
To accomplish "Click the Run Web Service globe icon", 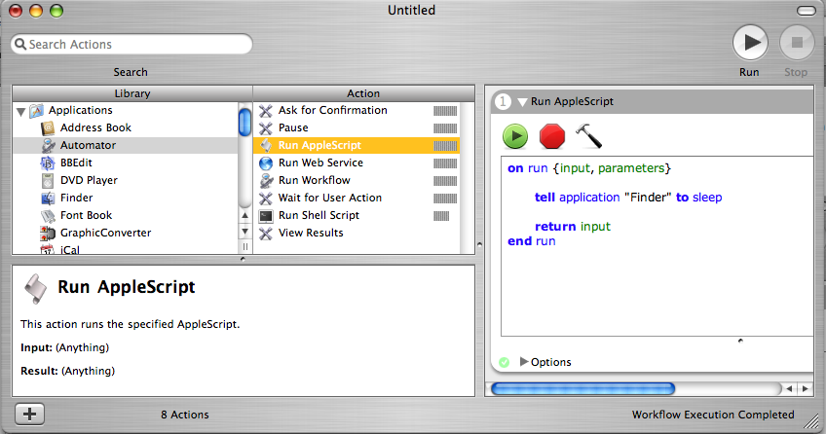I will click(x=266, y=163).
